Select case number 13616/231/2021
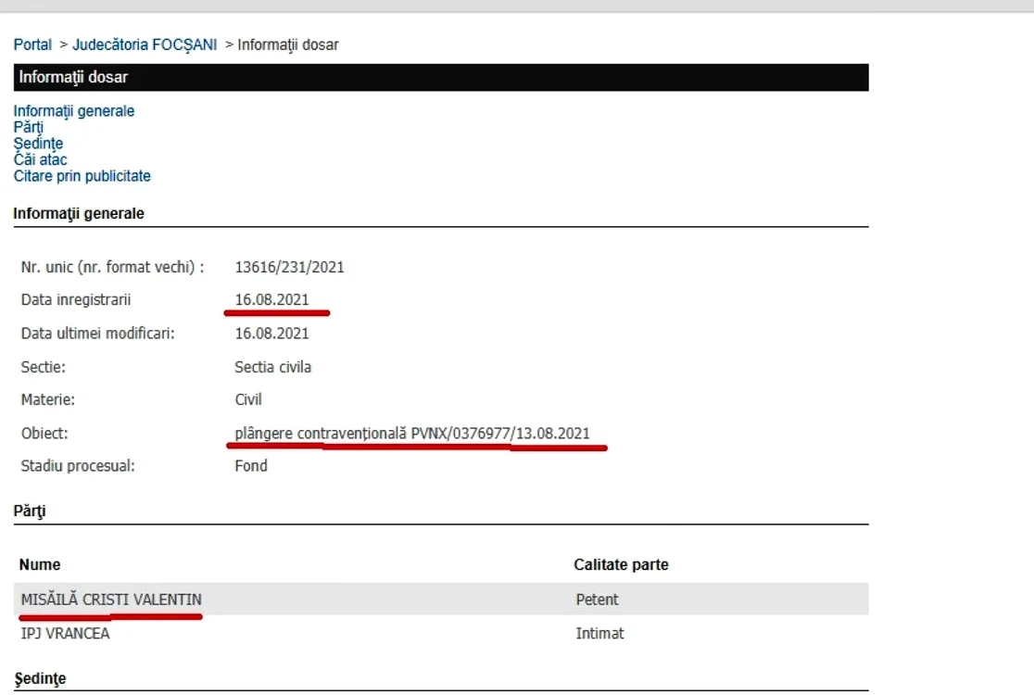The width and height of the screenshot is (1034, 695). [x=289, y=267]
